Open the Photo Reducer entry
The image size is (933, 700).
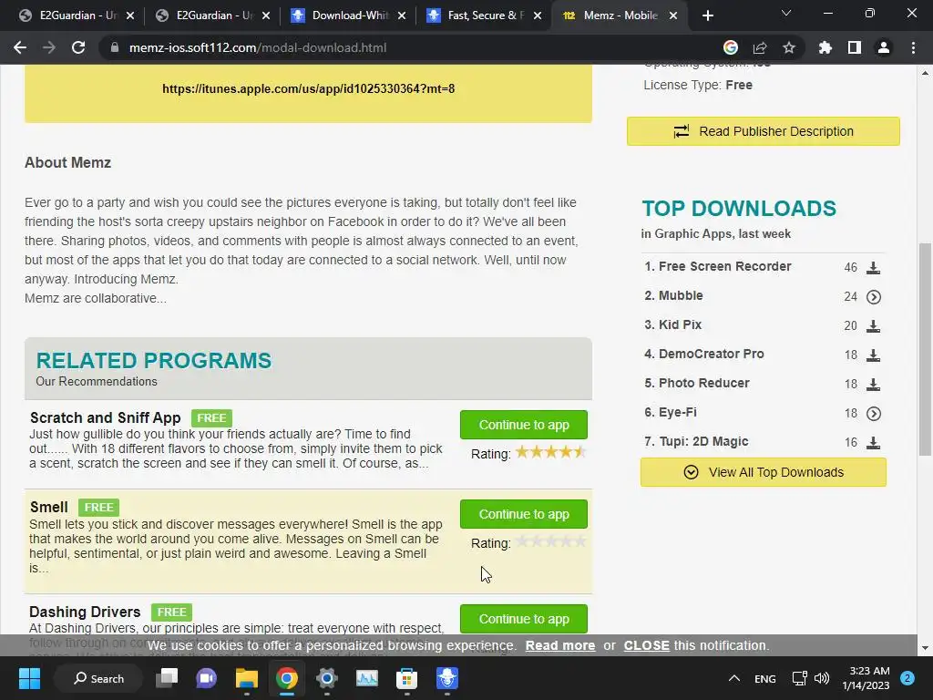[704, 384]
